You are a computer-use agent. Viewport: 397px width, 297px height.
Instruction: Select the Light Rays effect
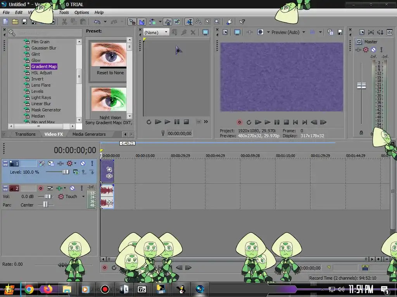tap(41, 97)
